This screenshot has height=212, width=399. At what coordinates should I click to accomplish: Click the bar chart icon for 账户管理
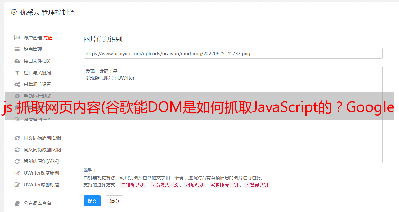tap(17, 38)
